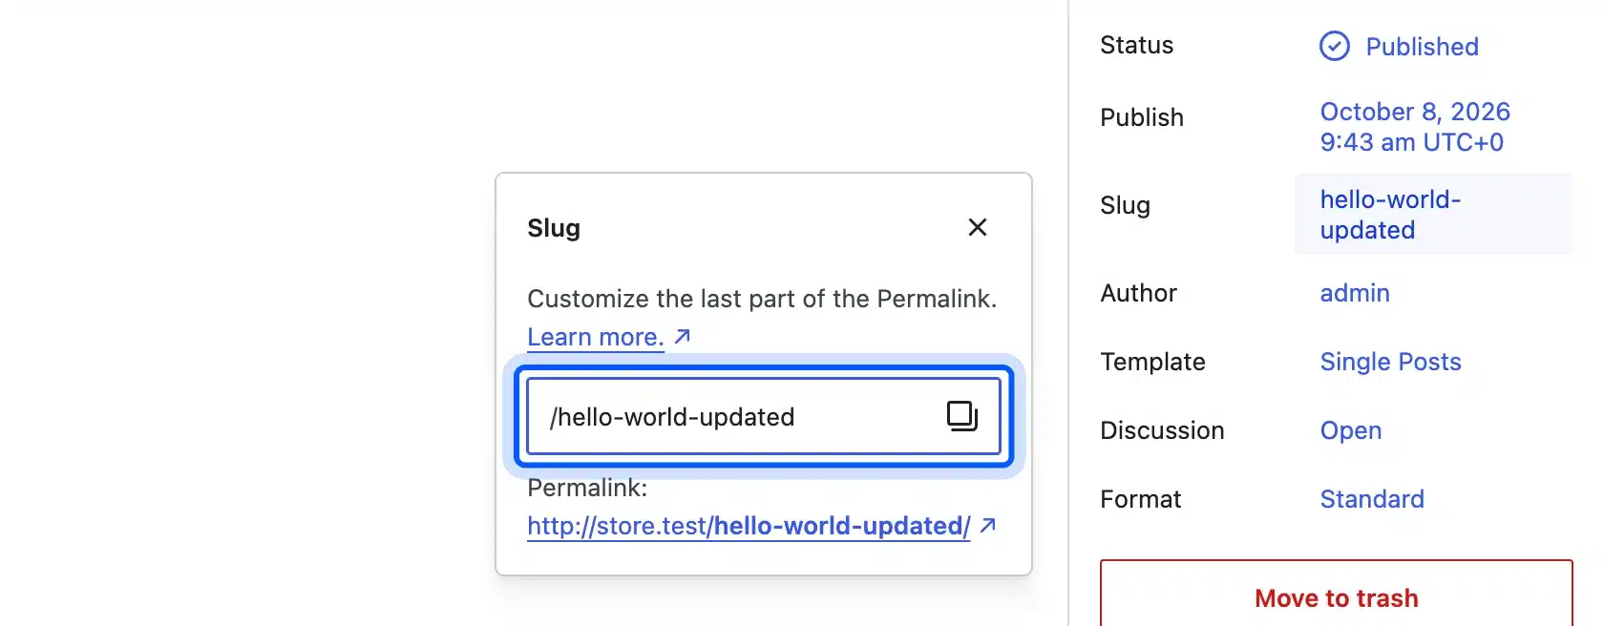Close the Slug popover
Image resolution: width=1604 pixels, height=626 pixels.
pos(977,227)
